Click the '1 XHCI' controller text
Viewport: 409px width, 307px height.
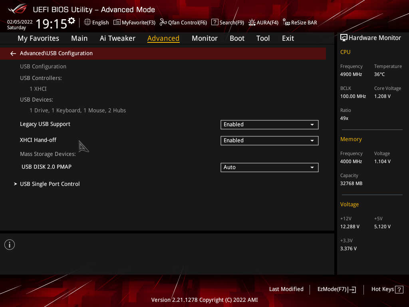[38, 89]
